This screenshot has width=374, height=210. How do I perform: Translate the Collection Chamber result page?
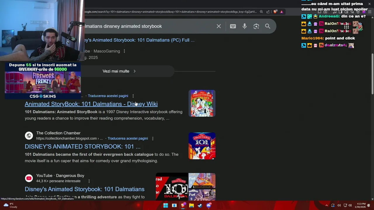(x=128, y=138)
